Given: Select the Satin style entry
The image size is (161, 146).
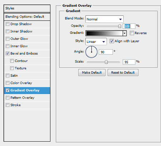Looking at the screenshot, I should pos(27,75).
